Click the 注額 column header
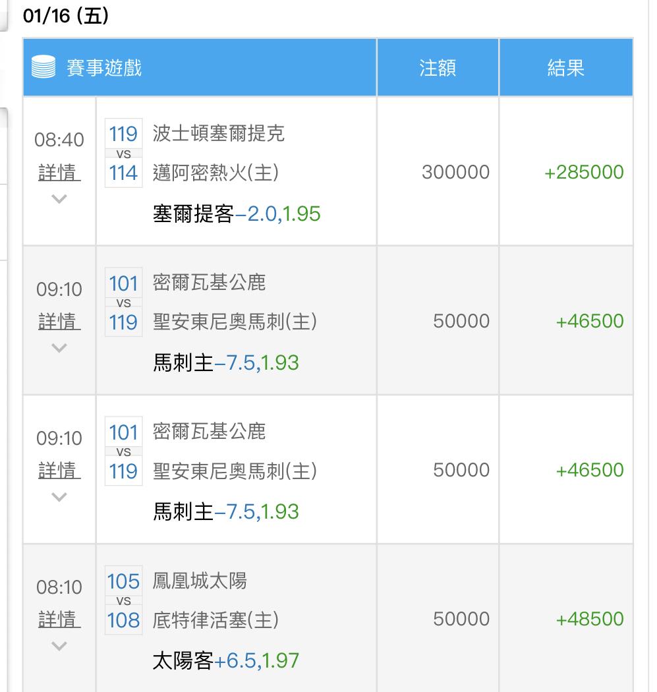Image resolution: width=657 pixels, height=692 pixels. [438, 68]
